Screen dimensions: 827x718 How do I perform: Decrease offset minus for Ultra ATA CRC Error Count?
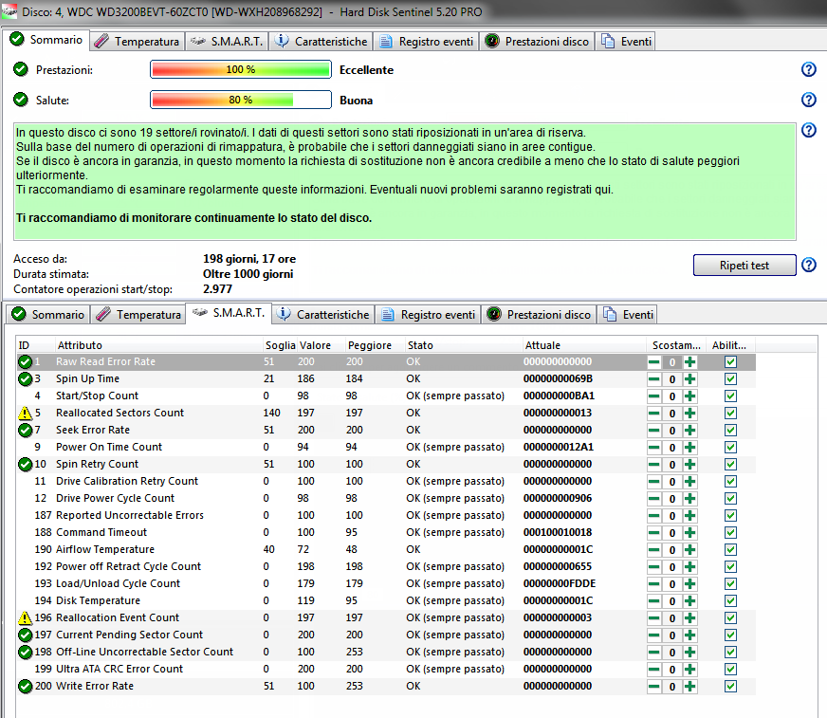[x=654, y=670]
